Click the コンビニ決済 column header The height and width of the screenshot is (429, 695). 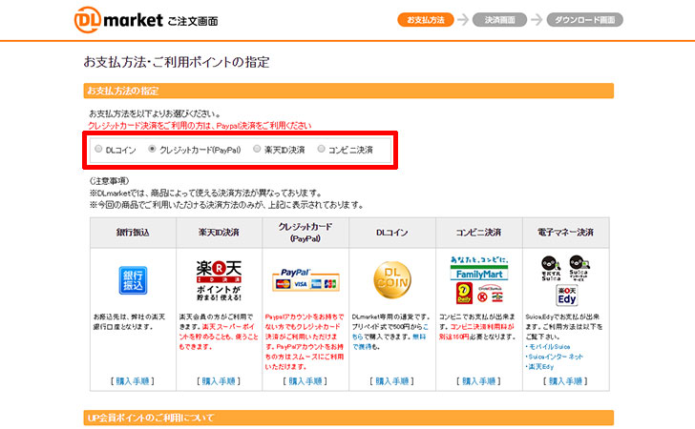coord(479,233)
